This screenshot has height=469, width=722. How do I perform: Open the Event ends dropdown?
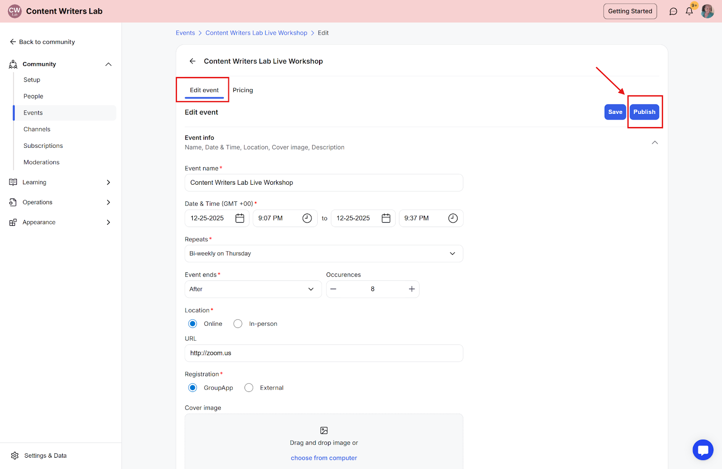(x=253, y=289)
